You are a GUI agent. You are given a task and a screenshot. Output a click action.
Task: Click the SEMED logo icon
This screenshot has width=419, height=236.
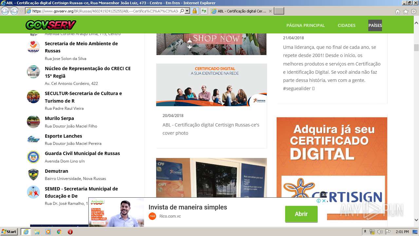click(x=33, y=192)
